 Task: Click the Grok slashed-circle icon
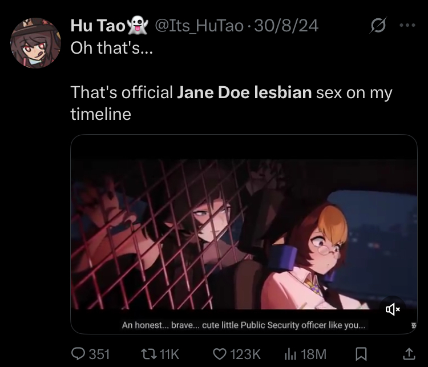[378, 25]
